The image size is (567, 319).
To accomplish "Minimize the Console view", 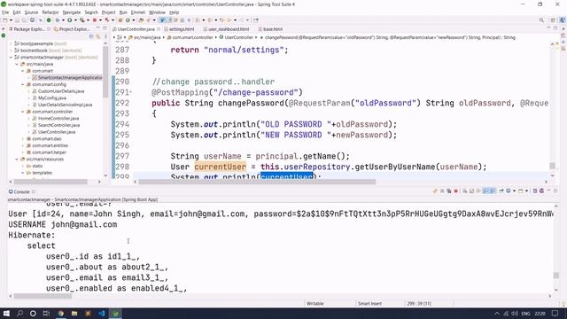I will pyautogui.click(x=549, y=191).
